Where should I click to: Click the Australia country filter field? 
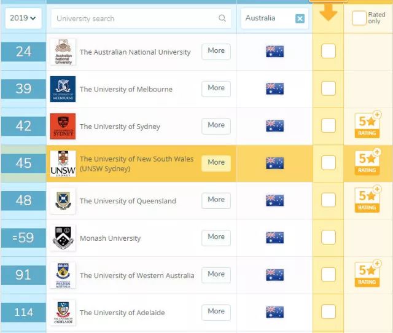tap(274, 18)
